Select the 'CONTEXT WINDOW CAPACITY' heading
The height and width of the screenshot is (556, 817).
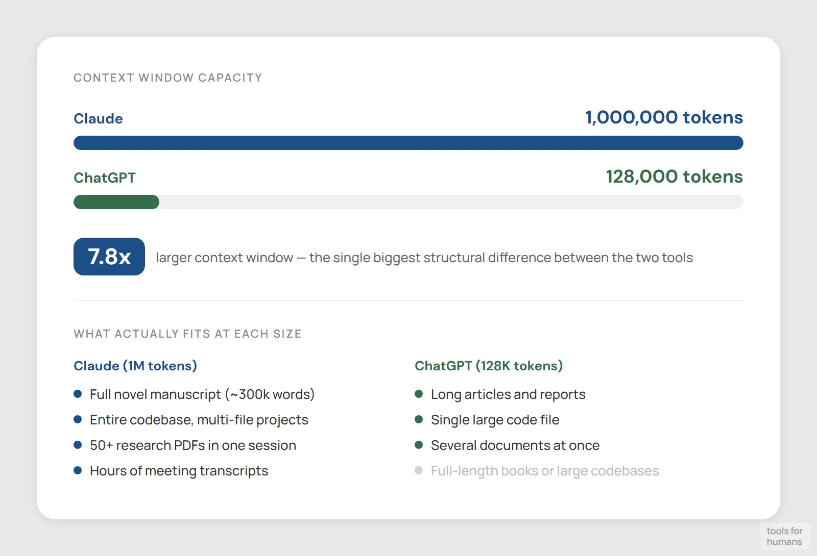(x=168, y=78)
